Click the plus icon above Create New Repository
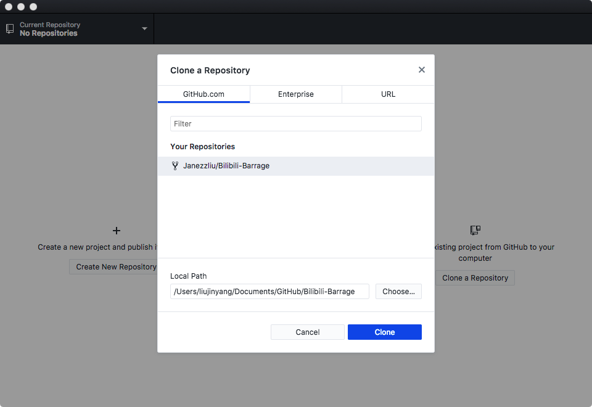Image resolution: width=592 pixels, height=407 pixels. point(117,231)
